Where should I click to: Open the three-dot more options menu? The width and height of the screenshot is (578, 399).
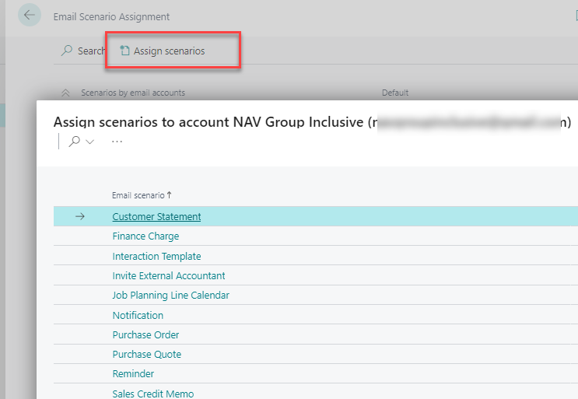(117, 142)
